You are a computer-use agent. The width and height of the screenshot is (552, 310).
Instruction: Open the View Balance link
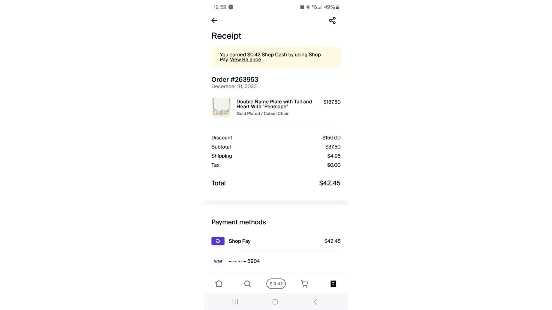pyautogui.click(x=245, y=60)
